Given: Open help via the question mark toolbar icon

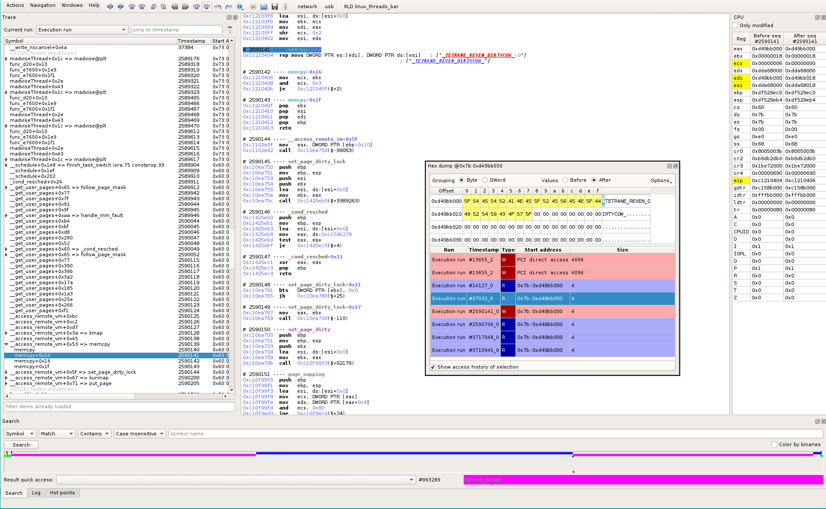Looking at the screenshot, I should [x=240, y=6].
